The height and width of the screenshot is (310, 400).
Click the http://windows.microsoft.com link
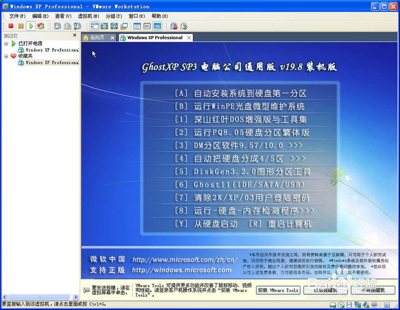[x=181, y=270]
